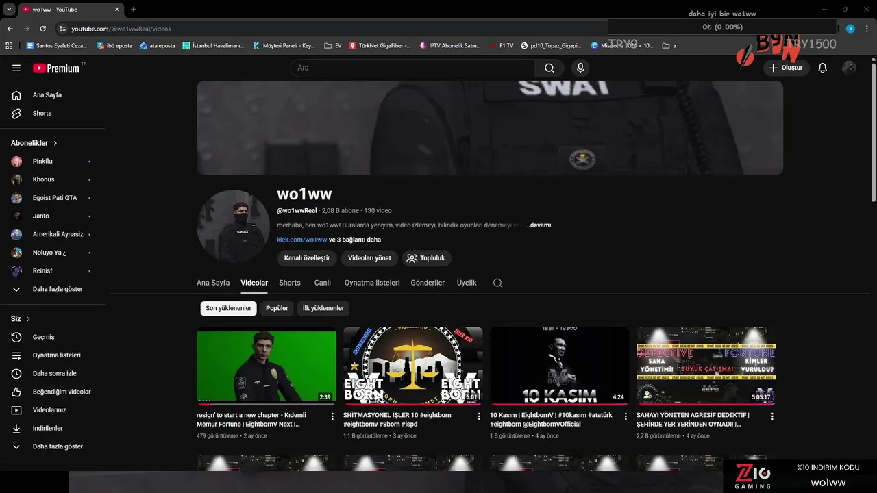This screenshot has width=877, height=493.
Task: Click the search magnifier button
Action: coord(549,68)
